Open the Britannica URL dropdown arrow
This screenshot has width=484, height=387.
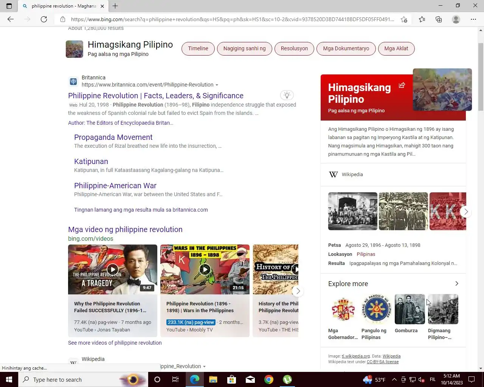point(217,85)
